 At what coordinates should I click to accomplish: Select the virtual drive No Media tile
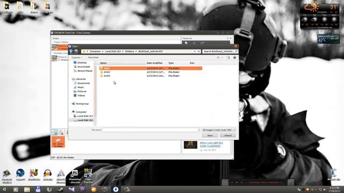(58, 142)
